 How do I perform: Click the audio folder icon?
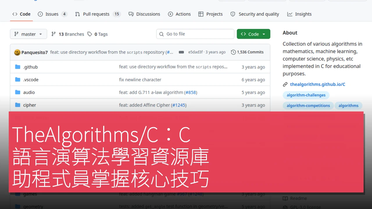pos(17,93)
